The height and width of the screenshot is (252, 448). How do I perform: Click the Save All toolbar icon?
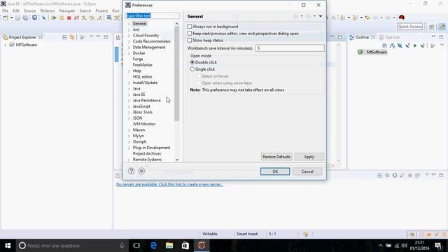tap(25, 18)
